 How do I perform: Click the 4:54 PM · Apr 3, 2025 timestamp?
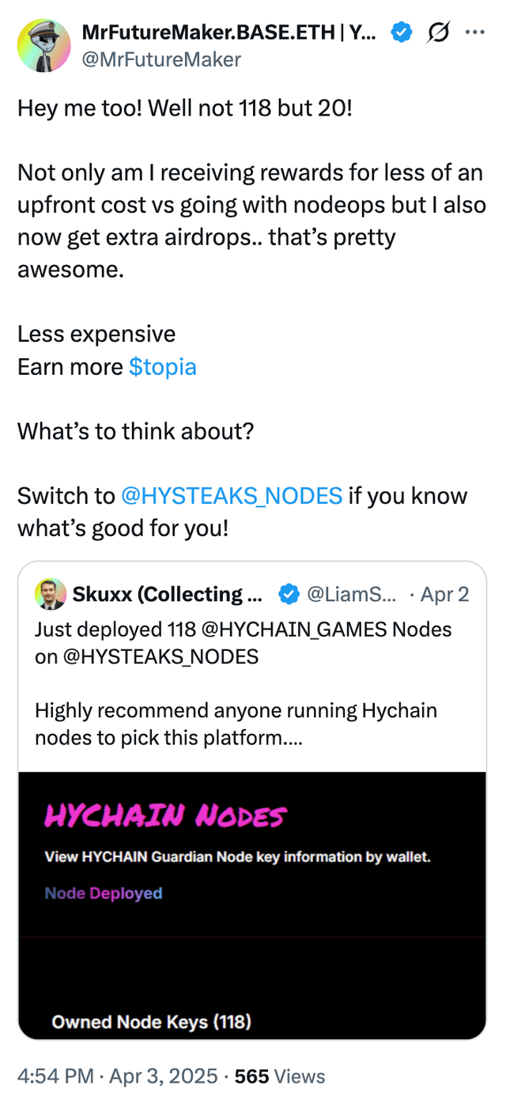pos(117,1076)
